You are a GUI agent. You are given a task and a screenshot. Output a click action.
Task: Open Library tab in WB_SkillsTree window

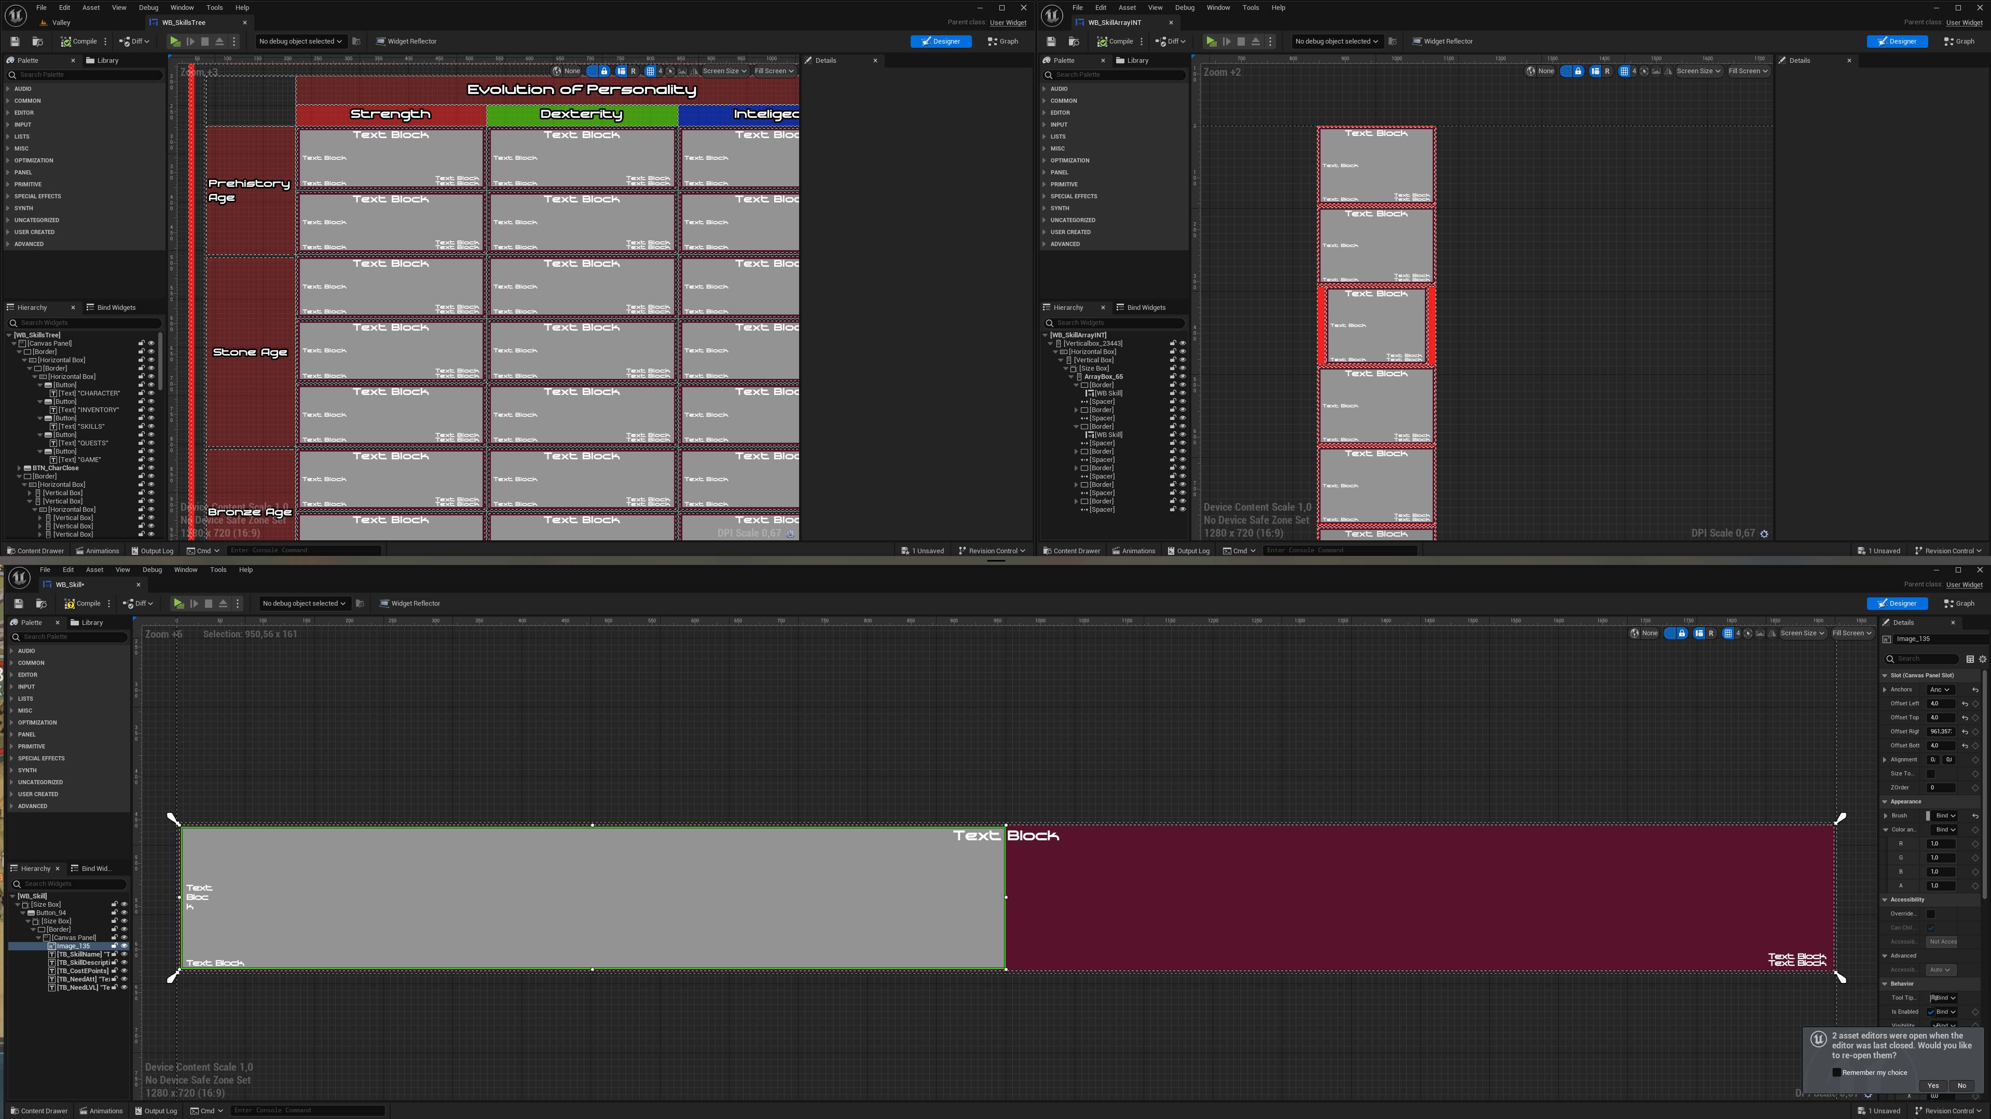[102, 60]
